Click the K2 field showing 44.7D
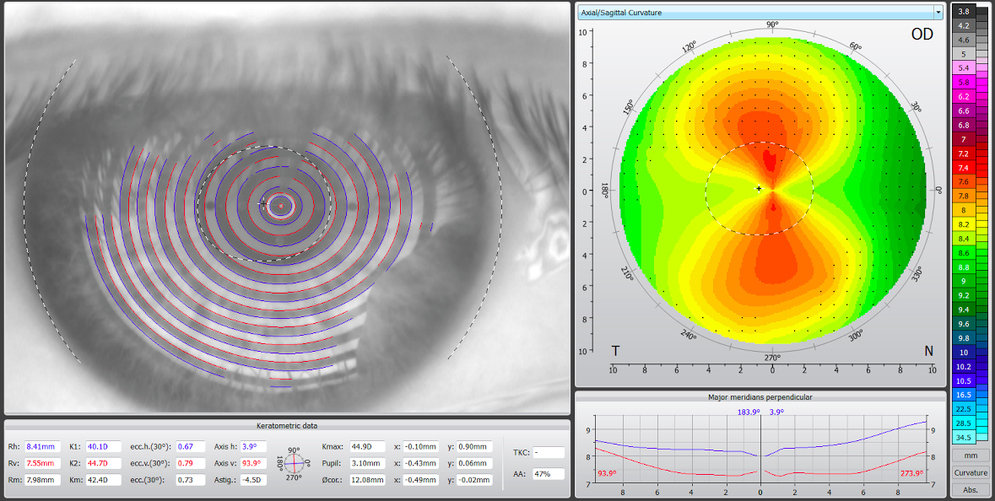The width and height of the screenshot is (995, 501). pos(103,463)
